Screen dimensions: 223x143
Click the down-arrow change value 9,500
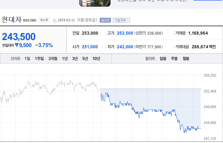coord(23,45)
